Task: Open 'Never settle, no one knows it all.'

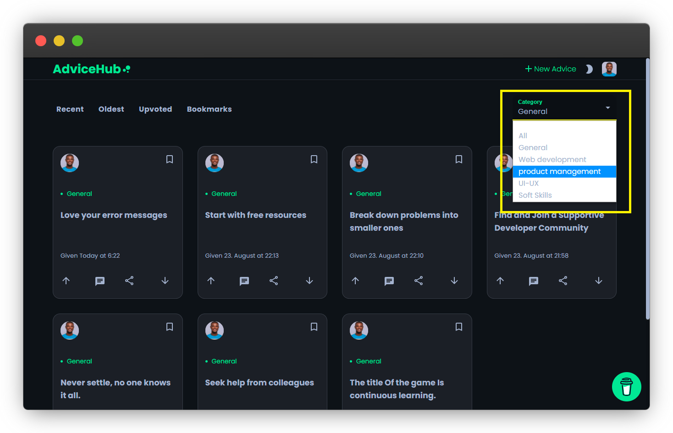Action: point(116,389)
